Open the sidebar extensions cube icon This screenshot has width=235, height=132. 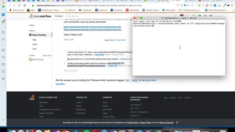pos(3,79)
